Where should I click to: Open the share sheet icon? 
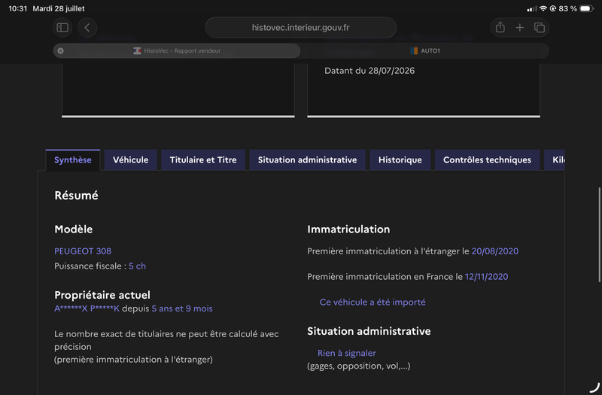(500, 28)
